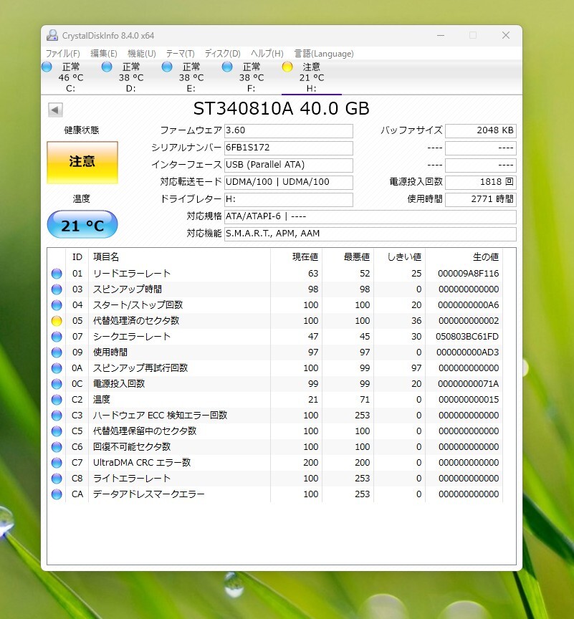Click the power-on count field 1818 回
Viewport: 574px width, 619px height.
click(481, 183)
